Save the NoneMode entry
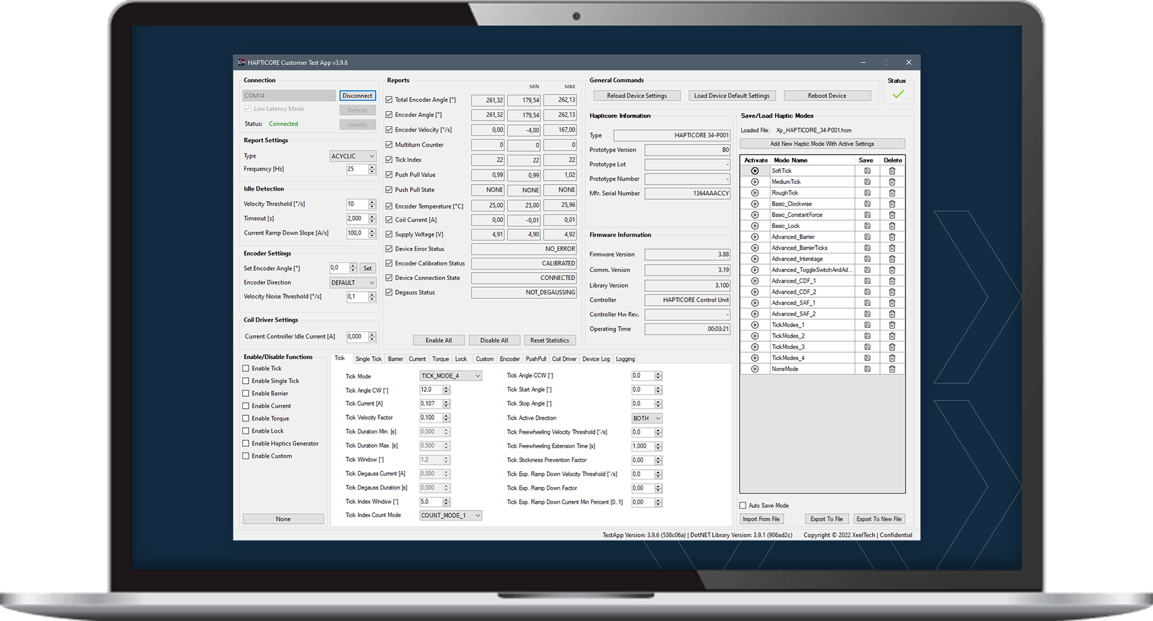 867,369
